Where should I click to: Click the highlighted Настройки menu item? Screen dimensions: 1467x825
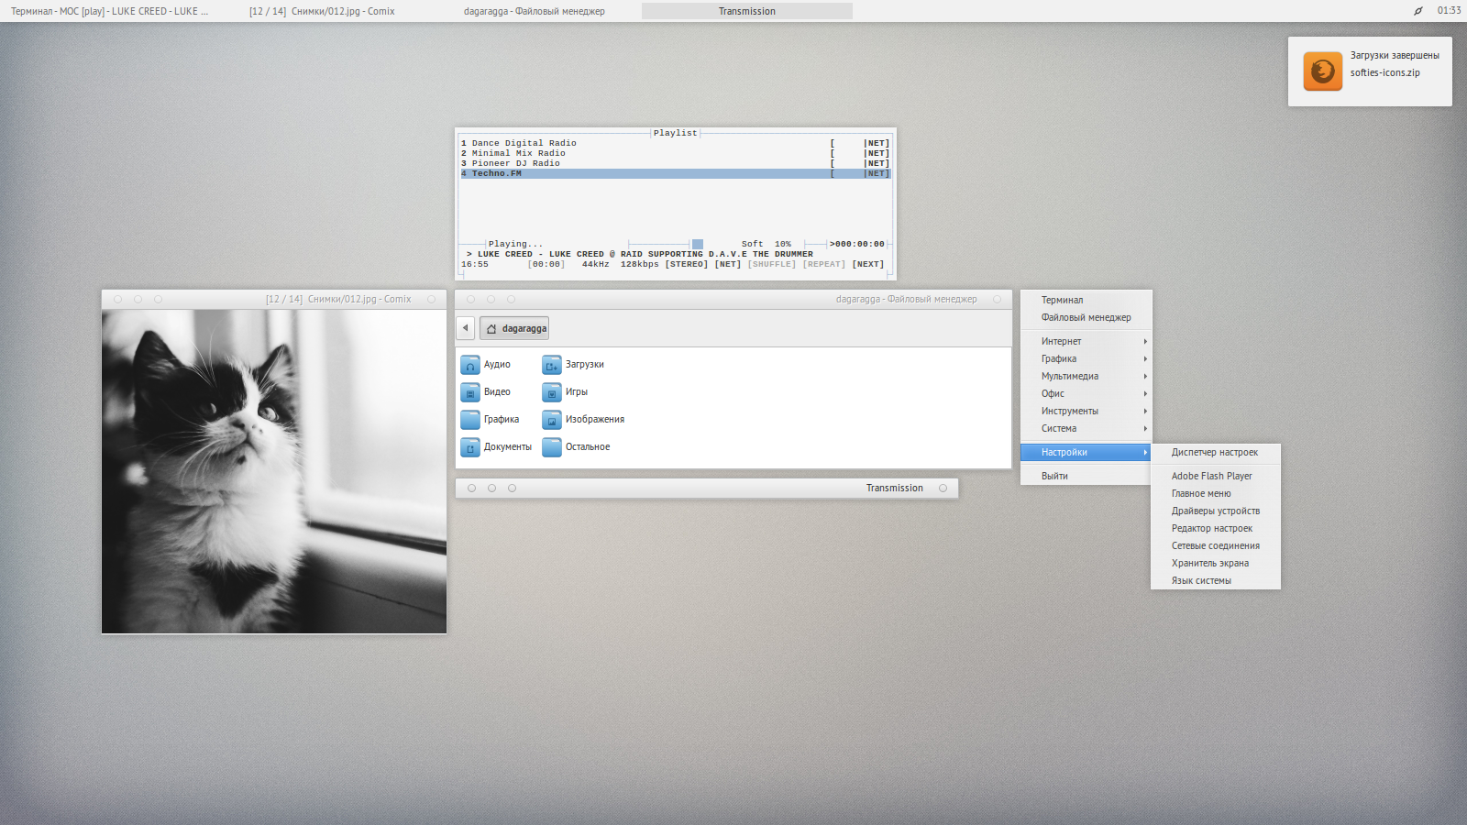1086,453
